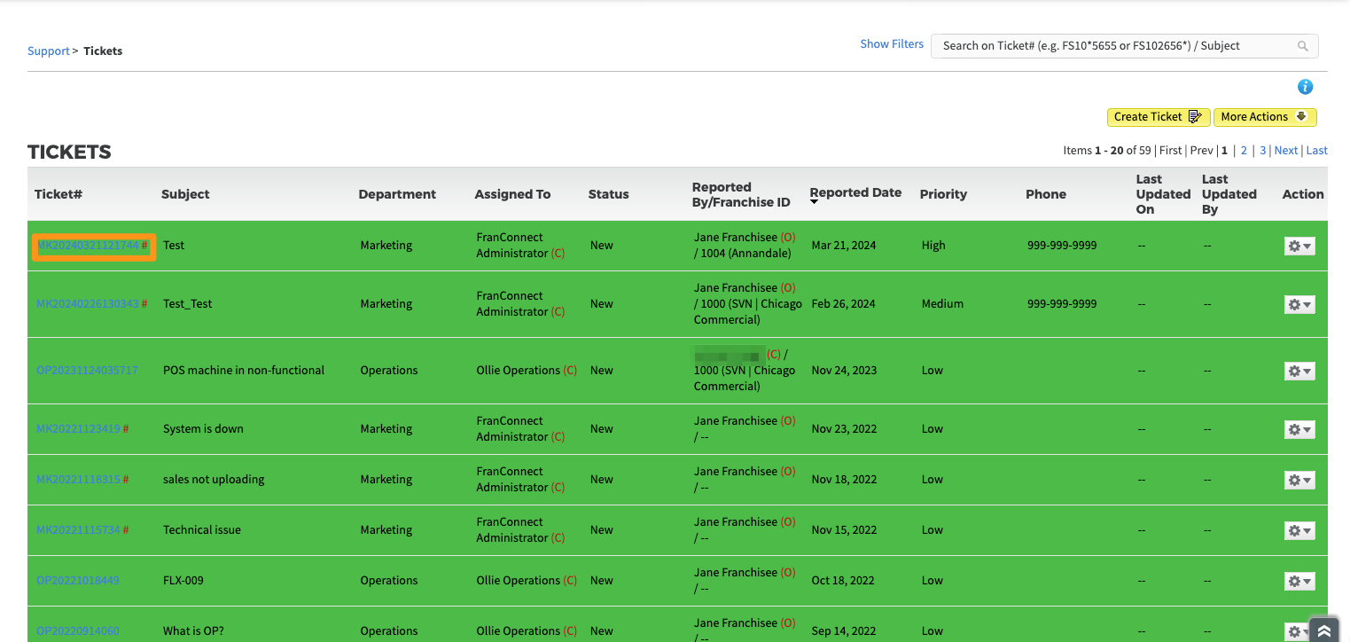Click the Last page link

point(1317,151)
